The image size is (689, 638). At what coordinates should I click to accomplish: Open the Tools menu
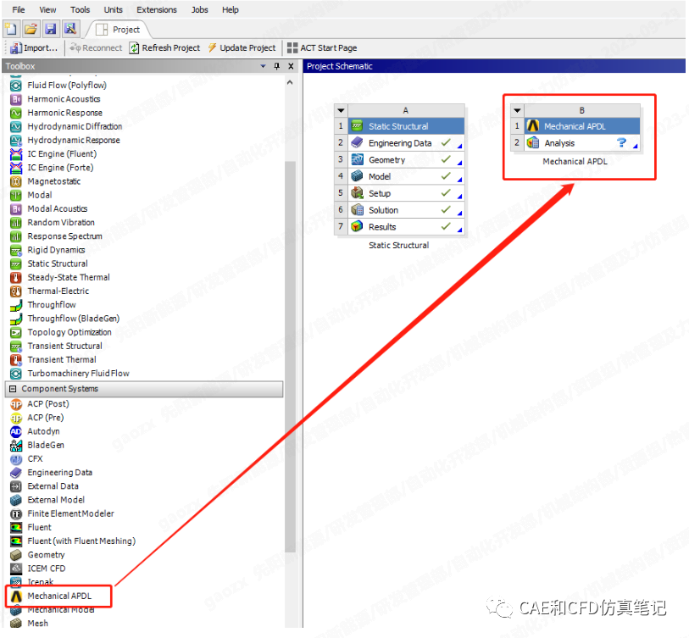80,9
